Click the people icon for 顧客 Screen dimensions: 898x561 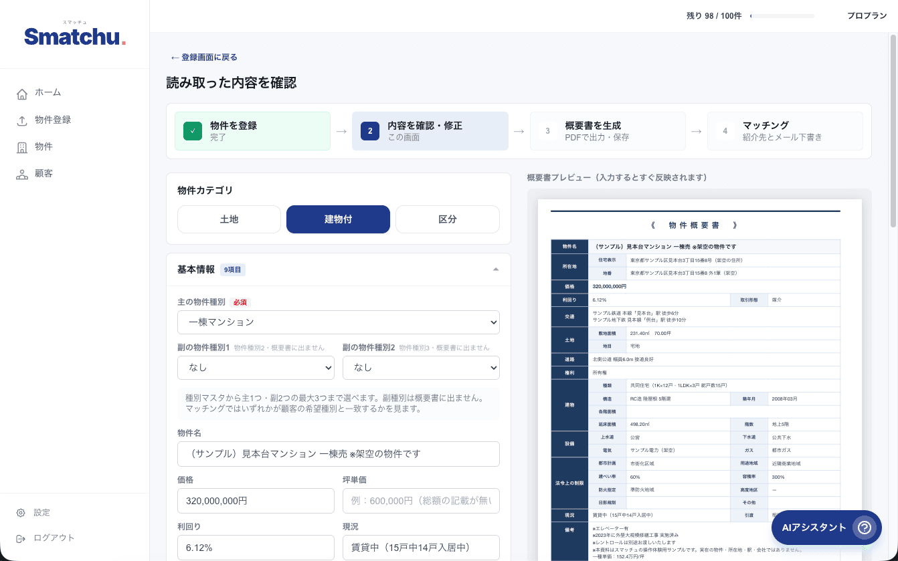tap(22, 174)
